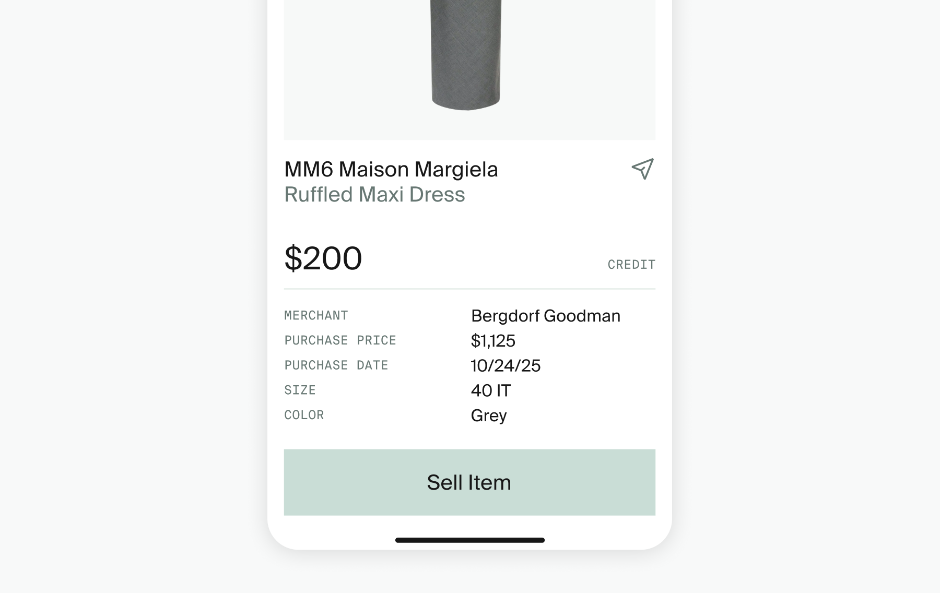Select the 10/24/25 purchase date
940x593 pixels.
(506, 365)
